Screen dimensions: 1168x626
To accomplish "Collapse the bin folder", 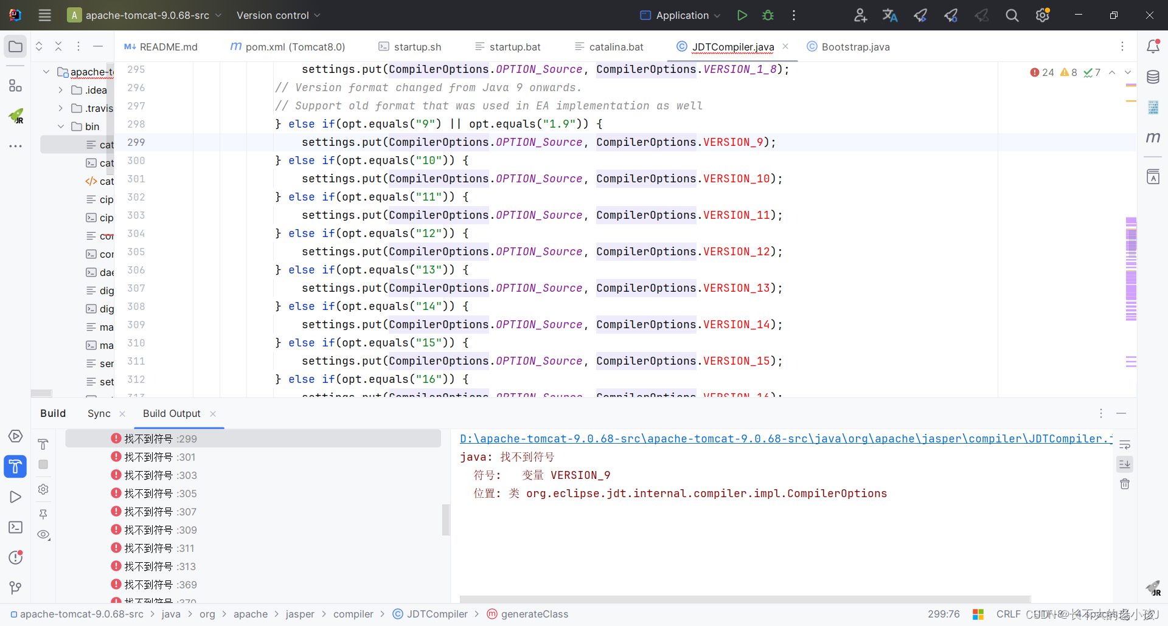I will (x=60, y=126).
